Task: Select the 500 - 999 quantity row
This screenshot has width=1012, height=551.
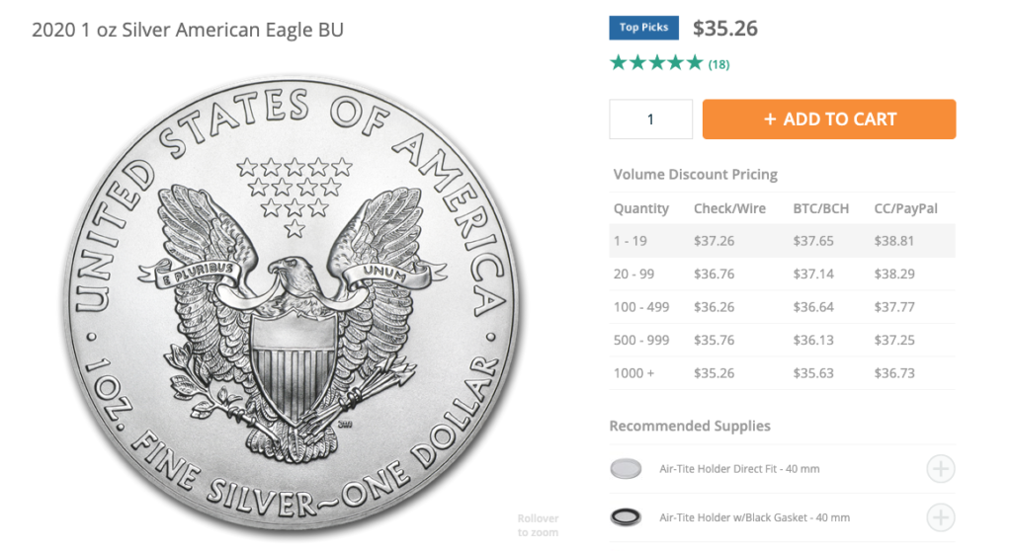Action: click(783, 340)
